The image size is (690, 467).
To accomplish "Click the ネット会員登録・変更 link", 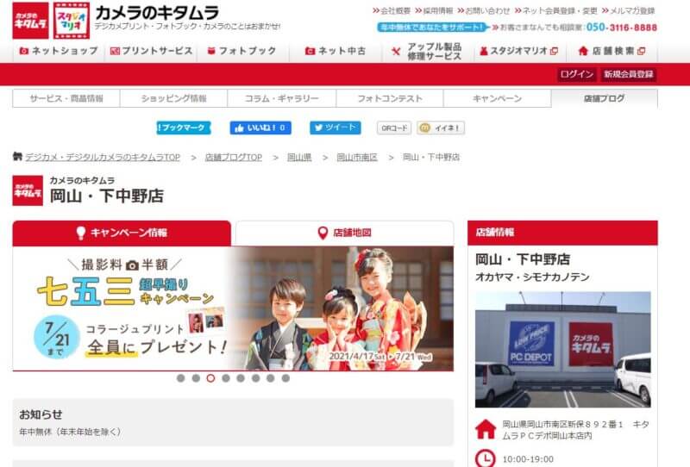I will coord(555,10).
